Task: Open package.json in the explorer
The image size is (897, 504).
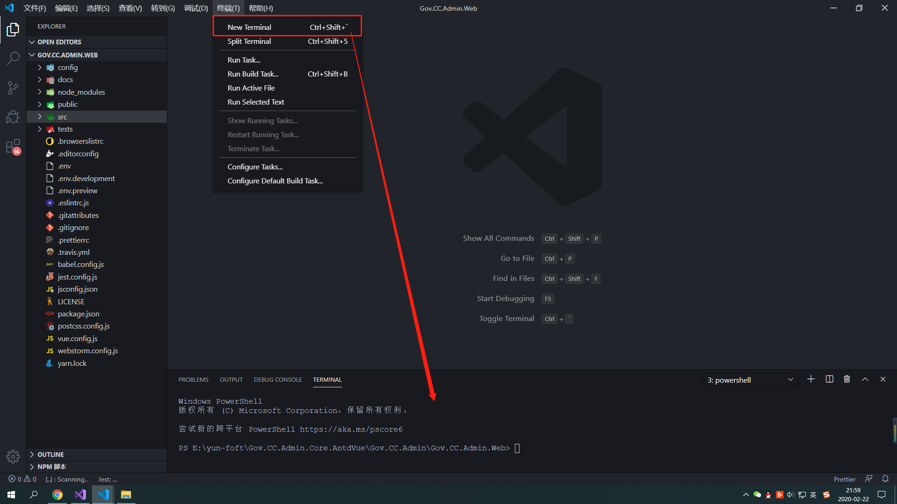Action: pyautogui.click(x=78, y=314)
